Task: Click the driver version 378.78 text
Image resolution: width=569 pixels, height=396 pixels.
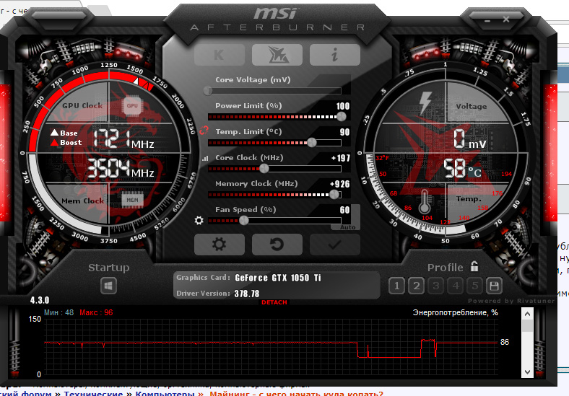Action: click(247, 294)
